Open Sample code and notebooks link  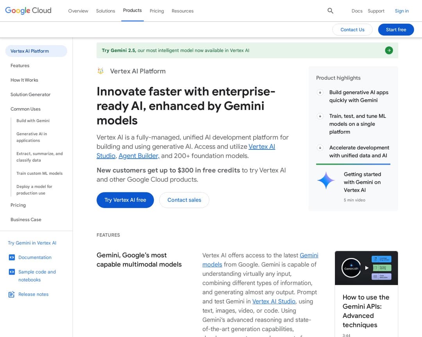click(x=37, y=276)
